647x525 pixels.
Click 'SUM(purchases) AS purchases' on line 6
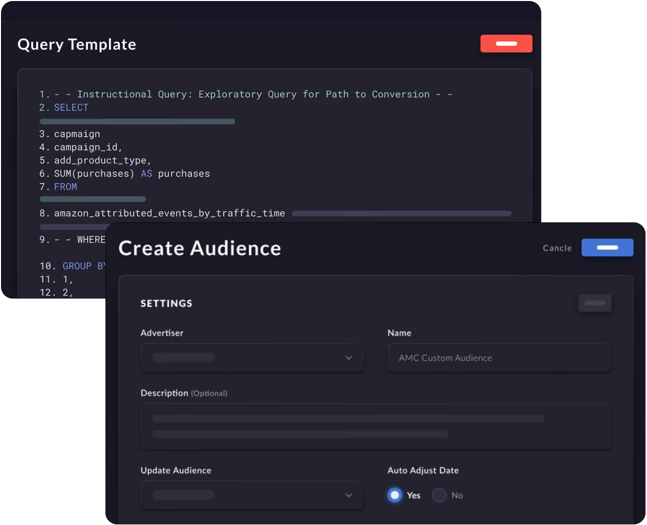click(x=132, y=173)
